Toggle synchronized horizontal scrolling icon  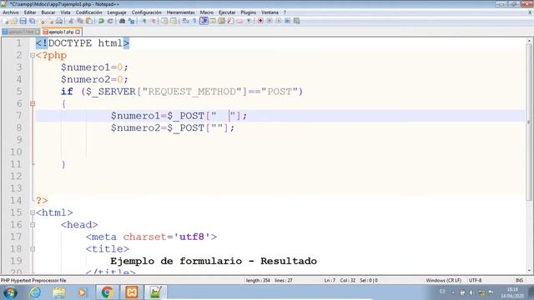(174, 21)
